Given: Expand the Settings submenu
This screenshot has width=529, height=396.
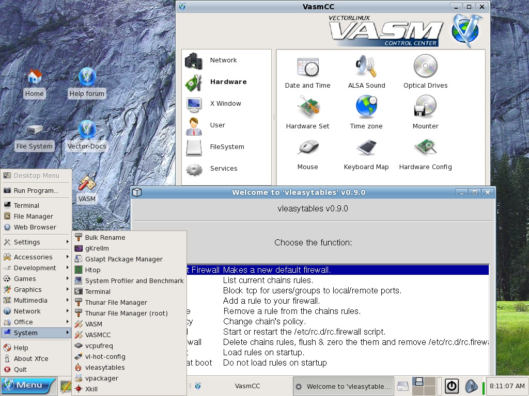Looking at the screenshot, I should click(x=36, y=242).
